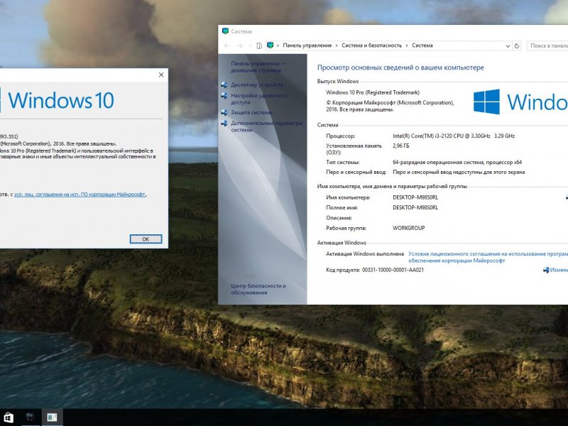Click the Тип системы: label
The height and width of the screenshot is (426, 568).
(x=343, y=163)
